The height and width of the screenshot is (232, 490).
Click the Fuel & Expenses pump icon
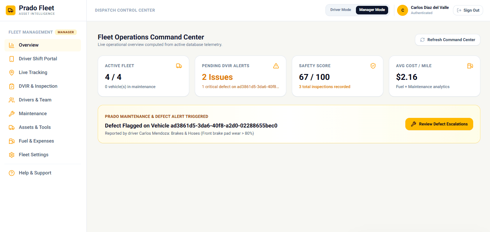coord(12,141)
